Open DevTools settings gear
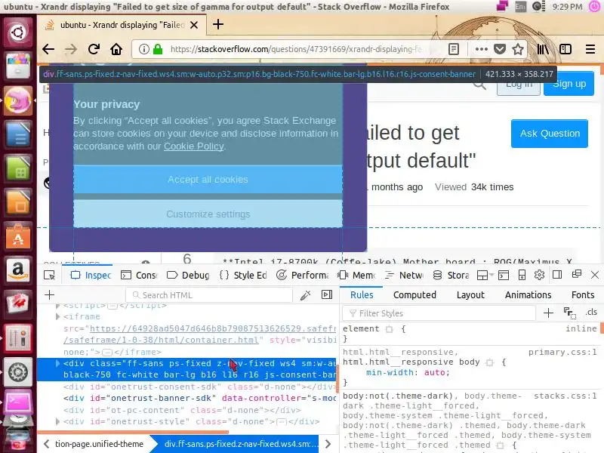 (x=539, y=275)
